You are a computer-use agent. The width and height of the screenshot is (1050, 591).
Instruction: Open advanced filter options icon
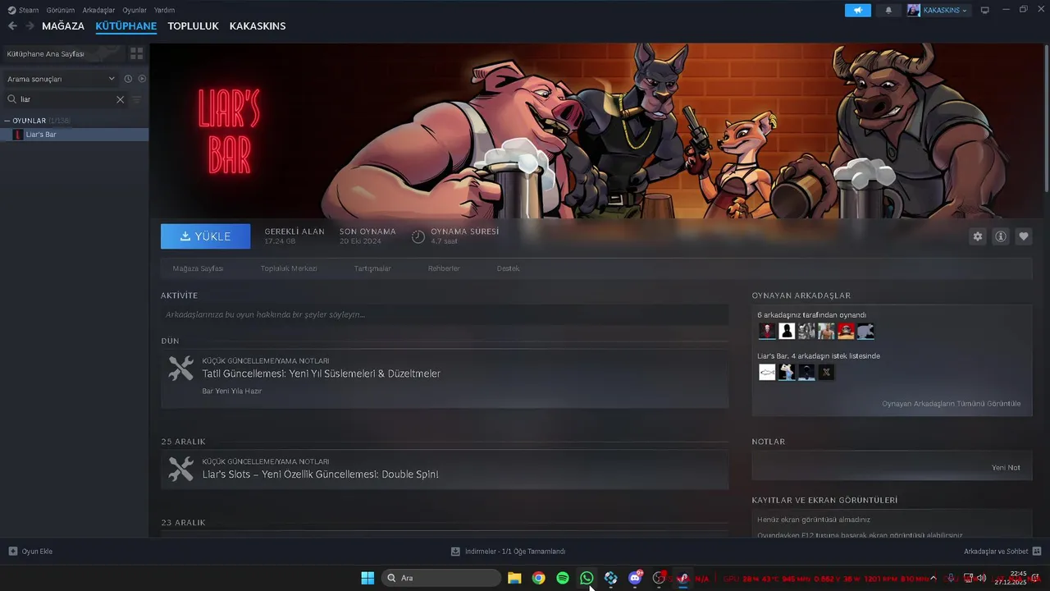pyautogui.click(x=137, y=99)
